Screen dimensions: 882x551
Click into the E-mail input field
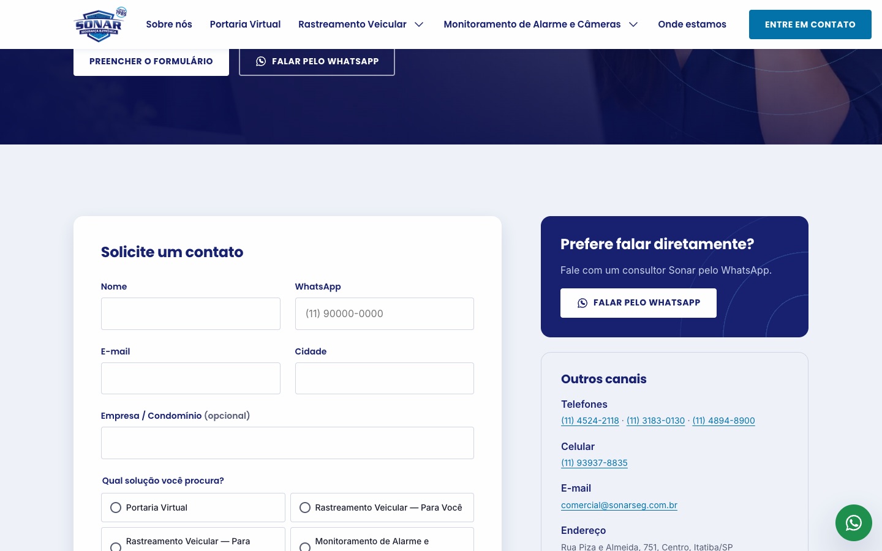(x=190, y=378)
